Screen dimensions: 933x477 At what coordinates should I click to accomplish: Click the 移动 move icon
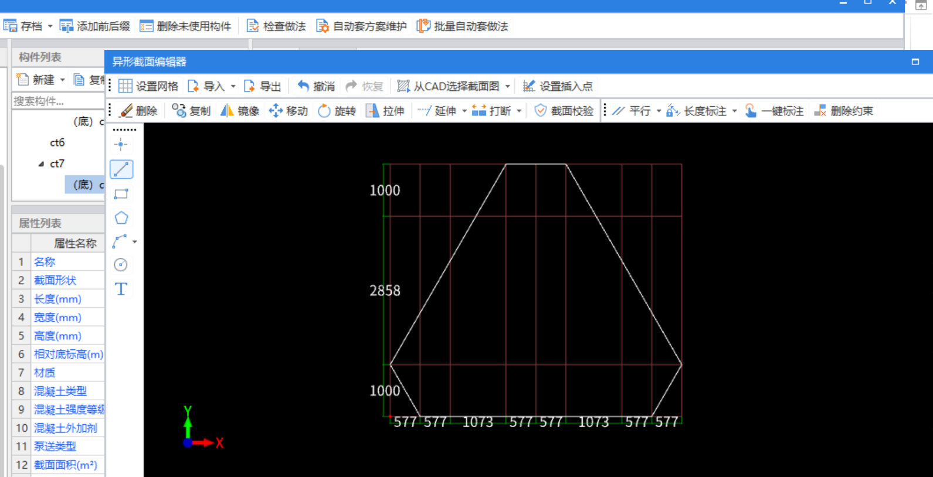276,111
